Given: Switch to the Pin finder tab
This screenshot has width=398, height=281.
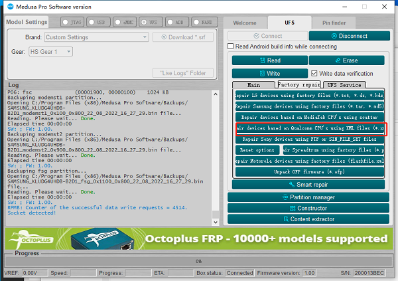Looking at the screenshot, I should coord(334,23).
